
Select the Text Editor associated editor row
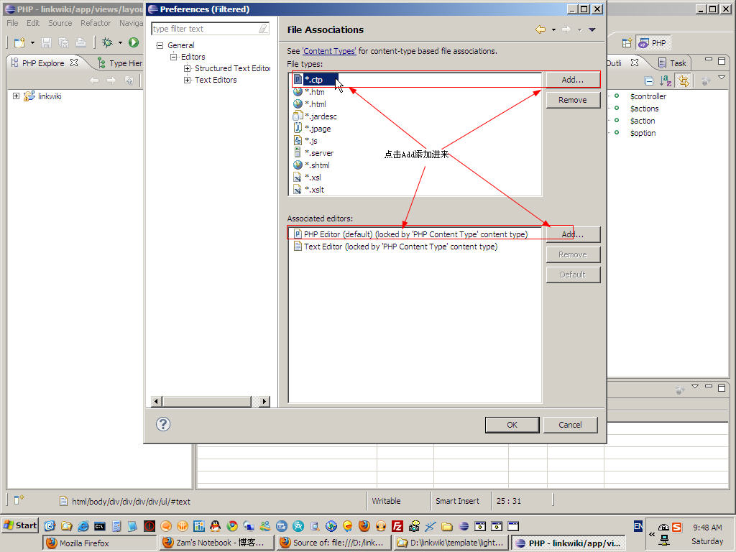point(396,247)
